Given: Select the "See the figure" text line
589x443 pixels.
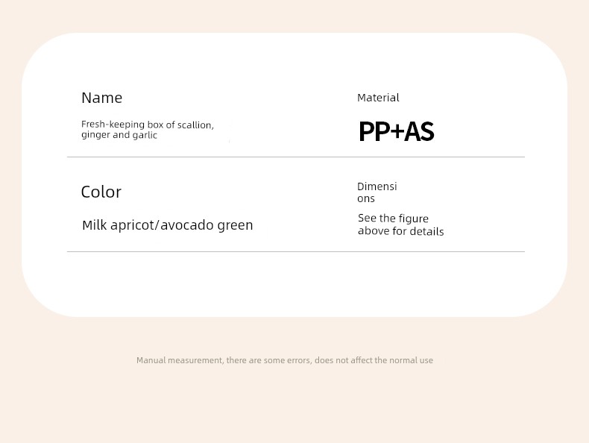Looking at the screenshot, I should coord(393,219).
